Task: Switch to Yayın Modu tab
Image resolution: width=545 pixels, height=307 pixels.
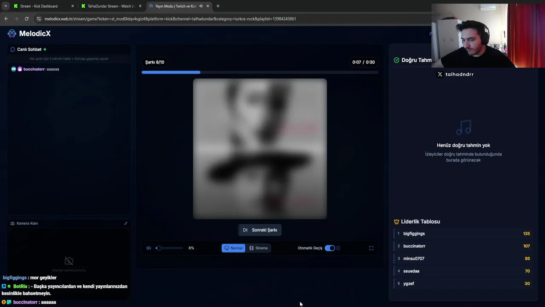Action: (179, 6)
